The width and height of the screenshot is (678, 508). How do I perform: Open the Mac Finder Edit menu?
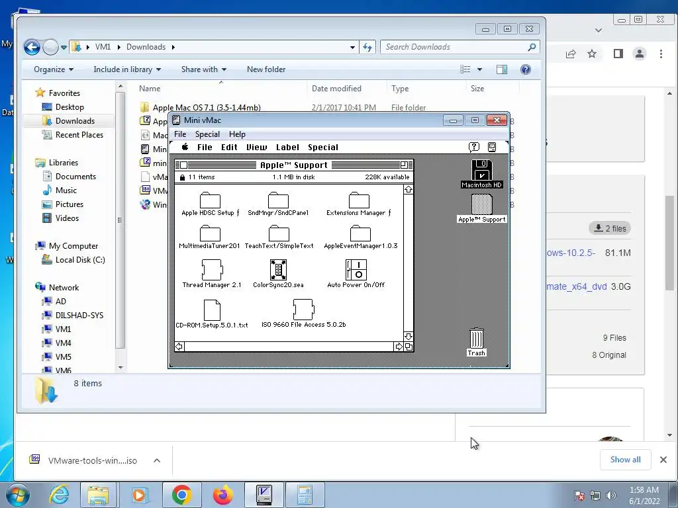coord(229,148)
